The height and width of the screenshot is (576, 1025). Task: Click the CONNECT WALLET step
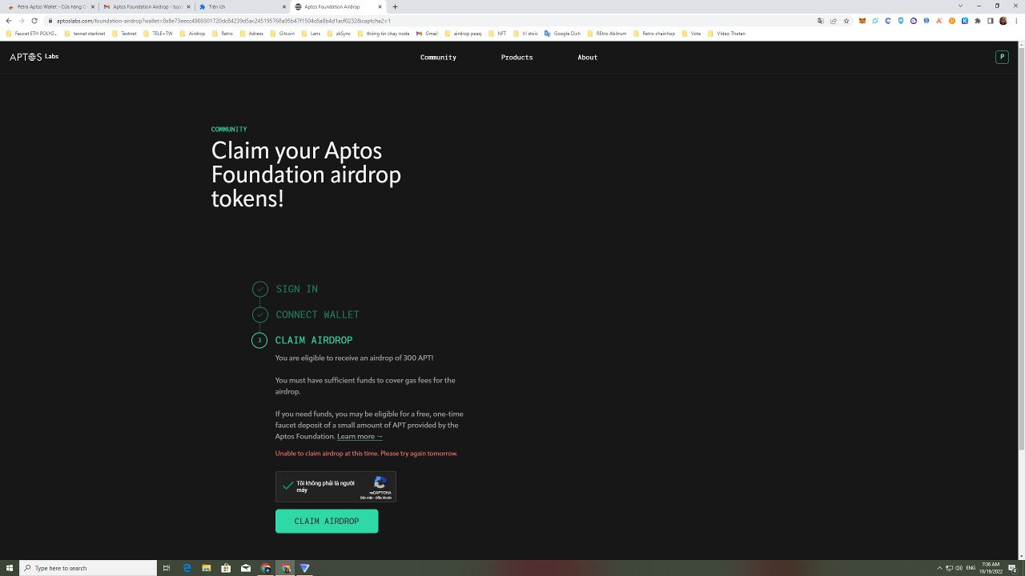pyautogui.click(x=317, y=314)
